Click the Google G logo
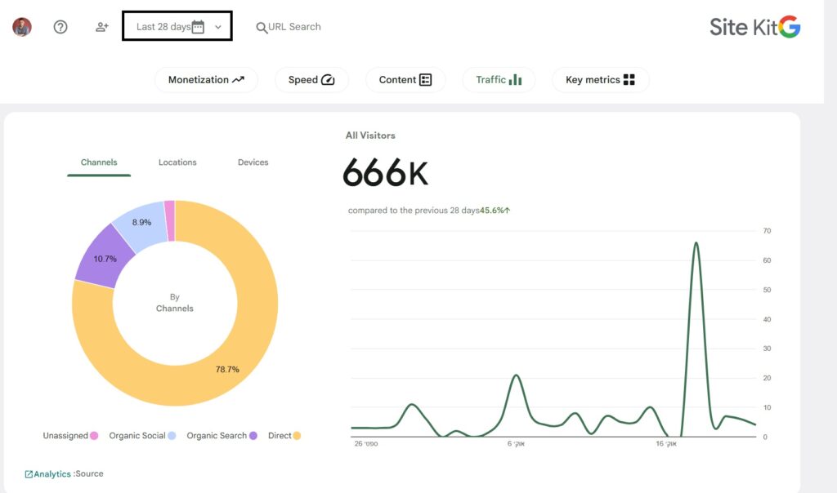 point(789,27)
